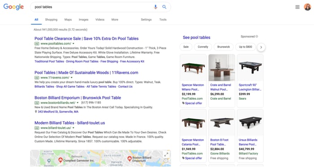The height and width of the screenshot is (167, 314).
Task: Open the More search menu
Action: pos(115,19)
